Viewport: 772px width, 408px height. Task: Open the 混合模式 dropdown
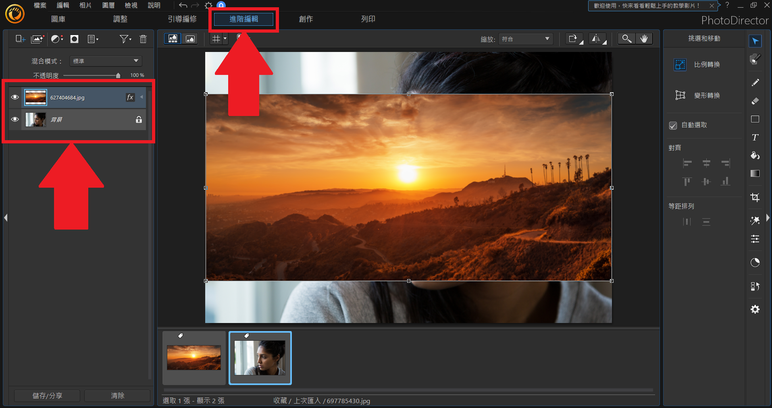[x=106, y=61]
